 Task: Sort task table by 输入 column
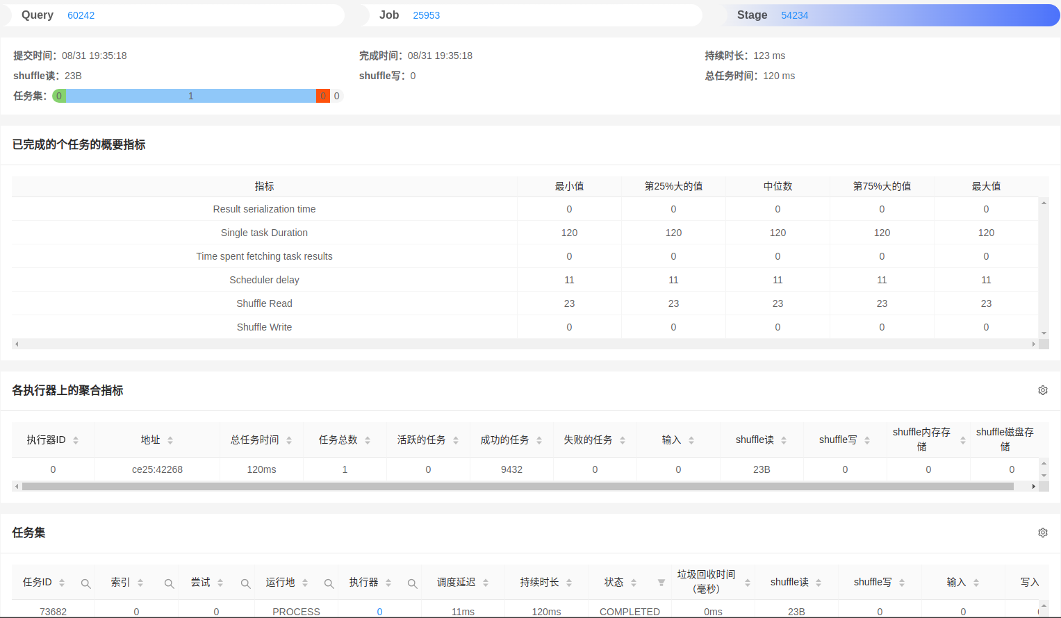pyautogui.click(x=976, y=583)
